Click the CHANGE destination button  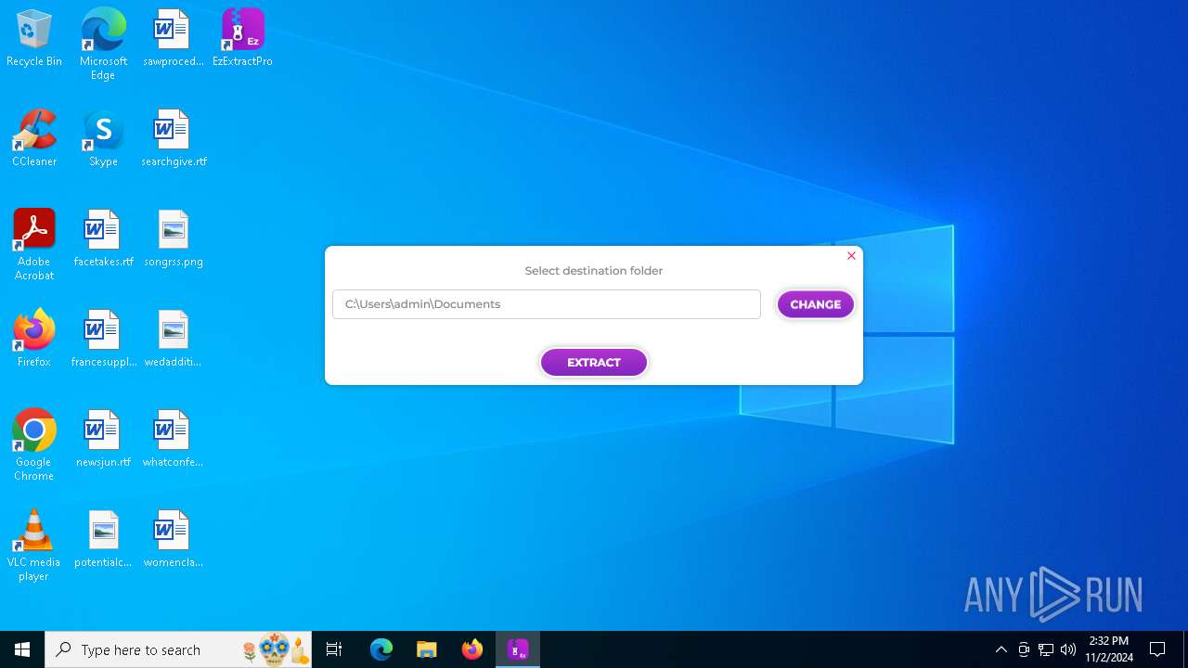pos(816,304)
